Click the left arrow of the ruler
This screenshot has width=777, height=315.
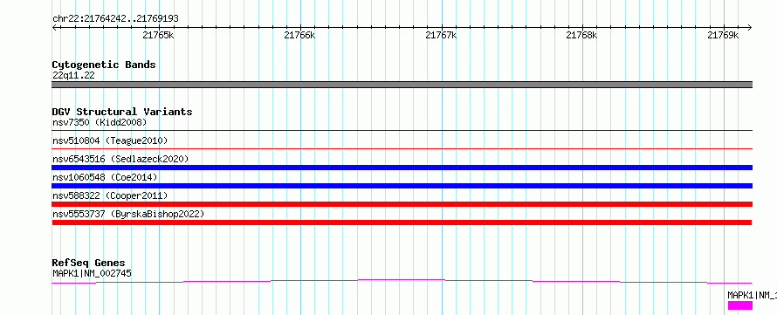click(54, 28)
